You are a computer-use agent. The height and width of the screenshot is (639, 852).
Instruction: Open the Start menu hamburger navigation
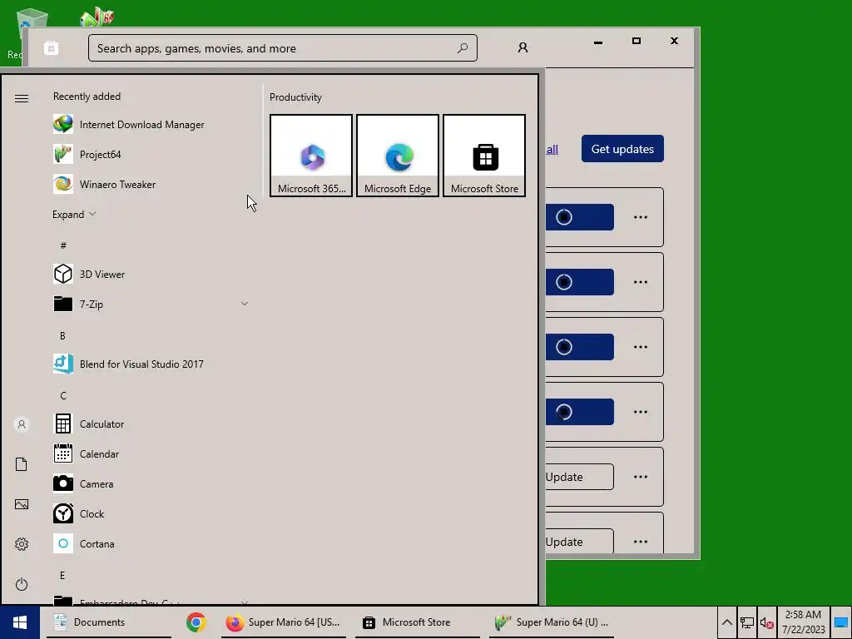pos(22,98)
